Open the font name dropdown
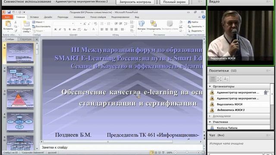This screenshot has height=155, width=276. click(73, 24)
